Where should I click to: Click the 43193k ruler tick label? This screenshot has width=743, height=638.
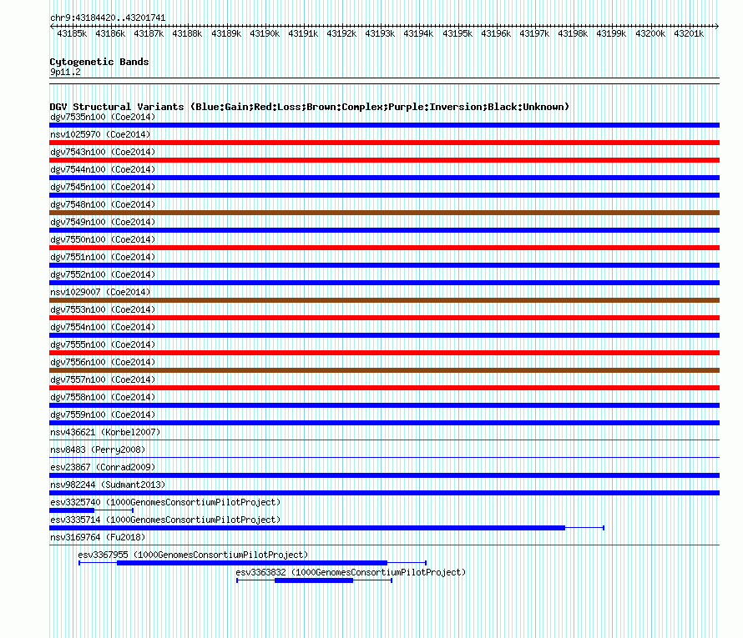[x=380, y=33]
